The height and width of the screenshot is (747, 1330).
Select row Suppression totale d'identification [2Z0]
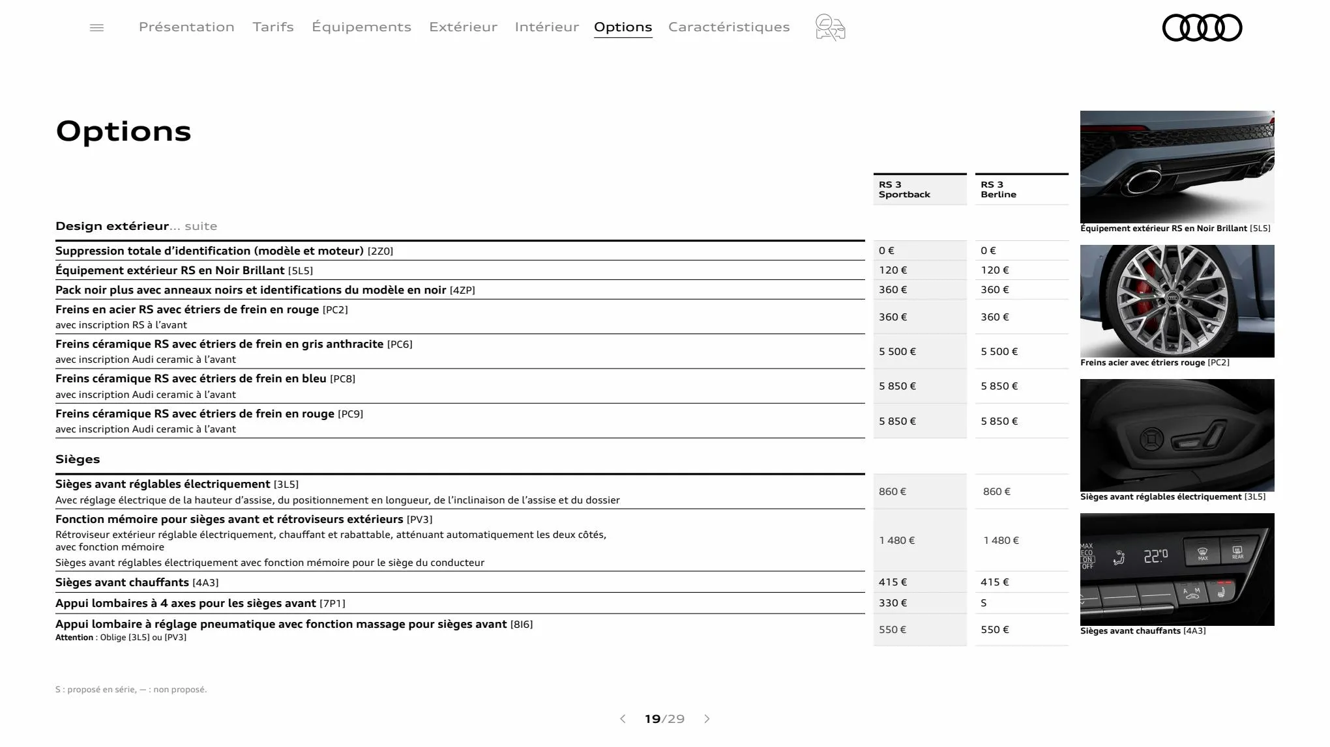click(460, 251)
